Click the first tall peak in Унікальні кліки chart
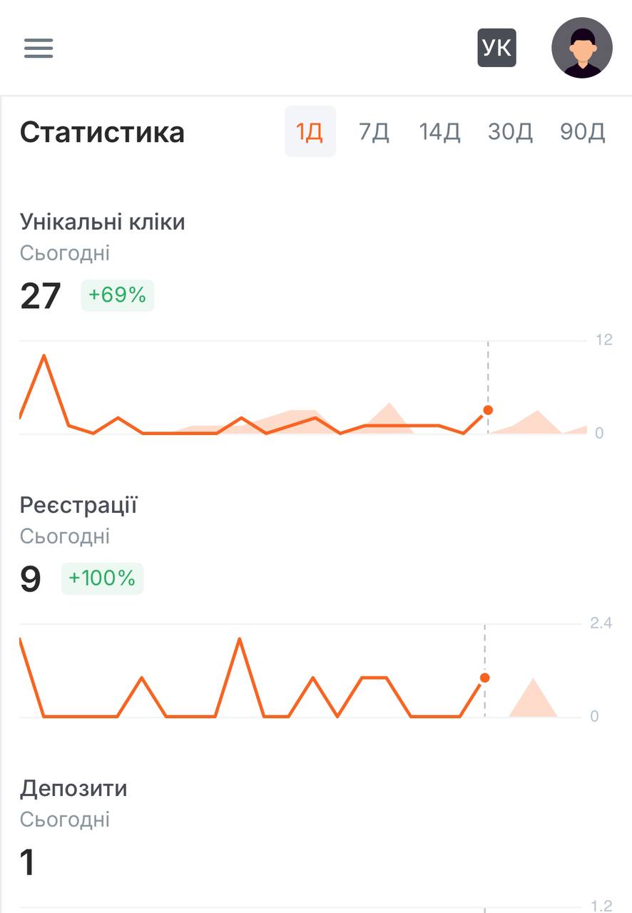The width and height of the screenshot is (632, 913). tap(44, 355)
